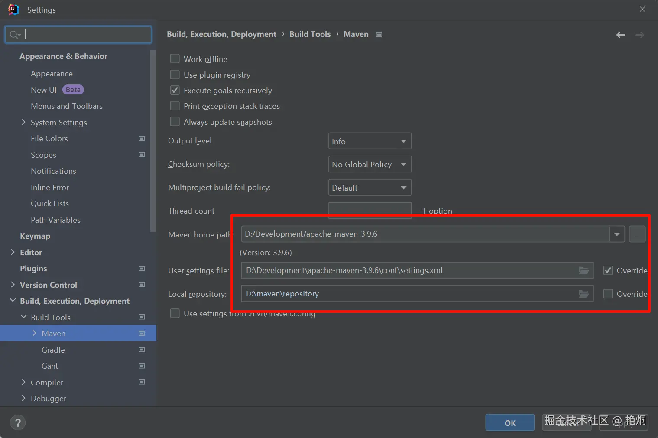Expand the Debugger tree node
Viewport: 658px width, 438px height.
click(x=23, y=398)
